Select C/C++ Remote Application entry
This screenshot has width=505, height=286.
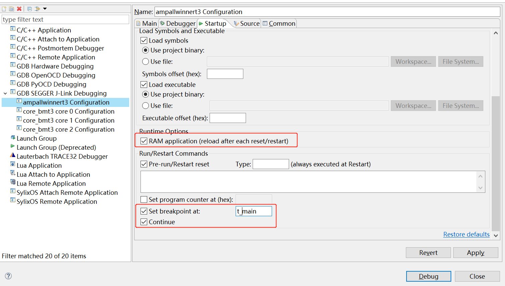pos(56,57)
